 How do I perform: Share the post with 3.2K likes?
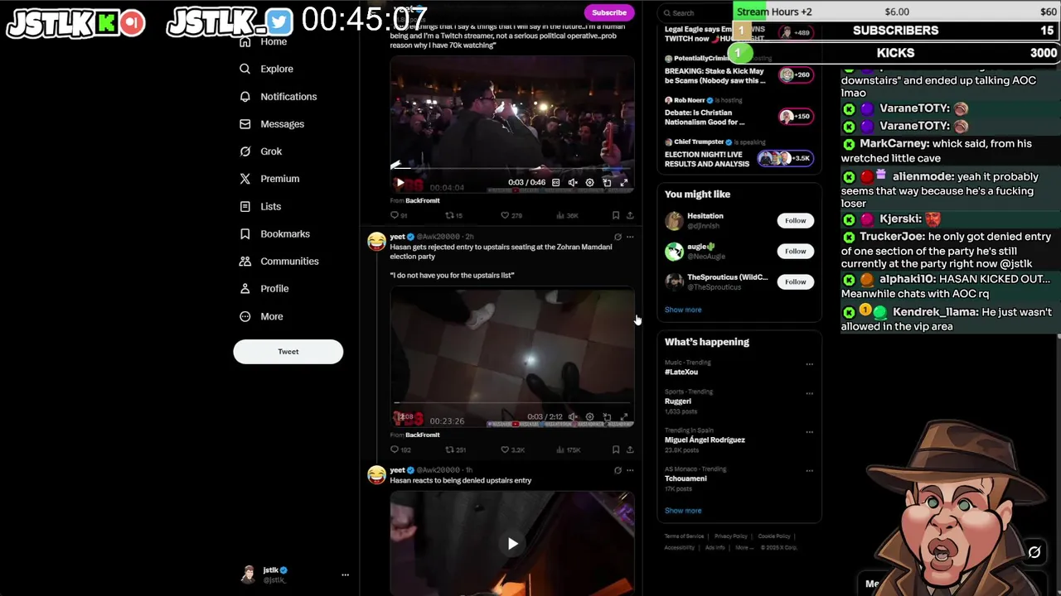pos(630,449)
